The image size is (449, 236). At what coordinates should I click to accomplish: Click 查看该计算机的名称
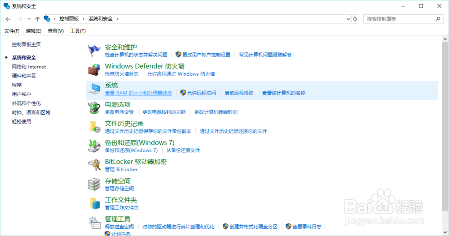(x=284, y=93)
